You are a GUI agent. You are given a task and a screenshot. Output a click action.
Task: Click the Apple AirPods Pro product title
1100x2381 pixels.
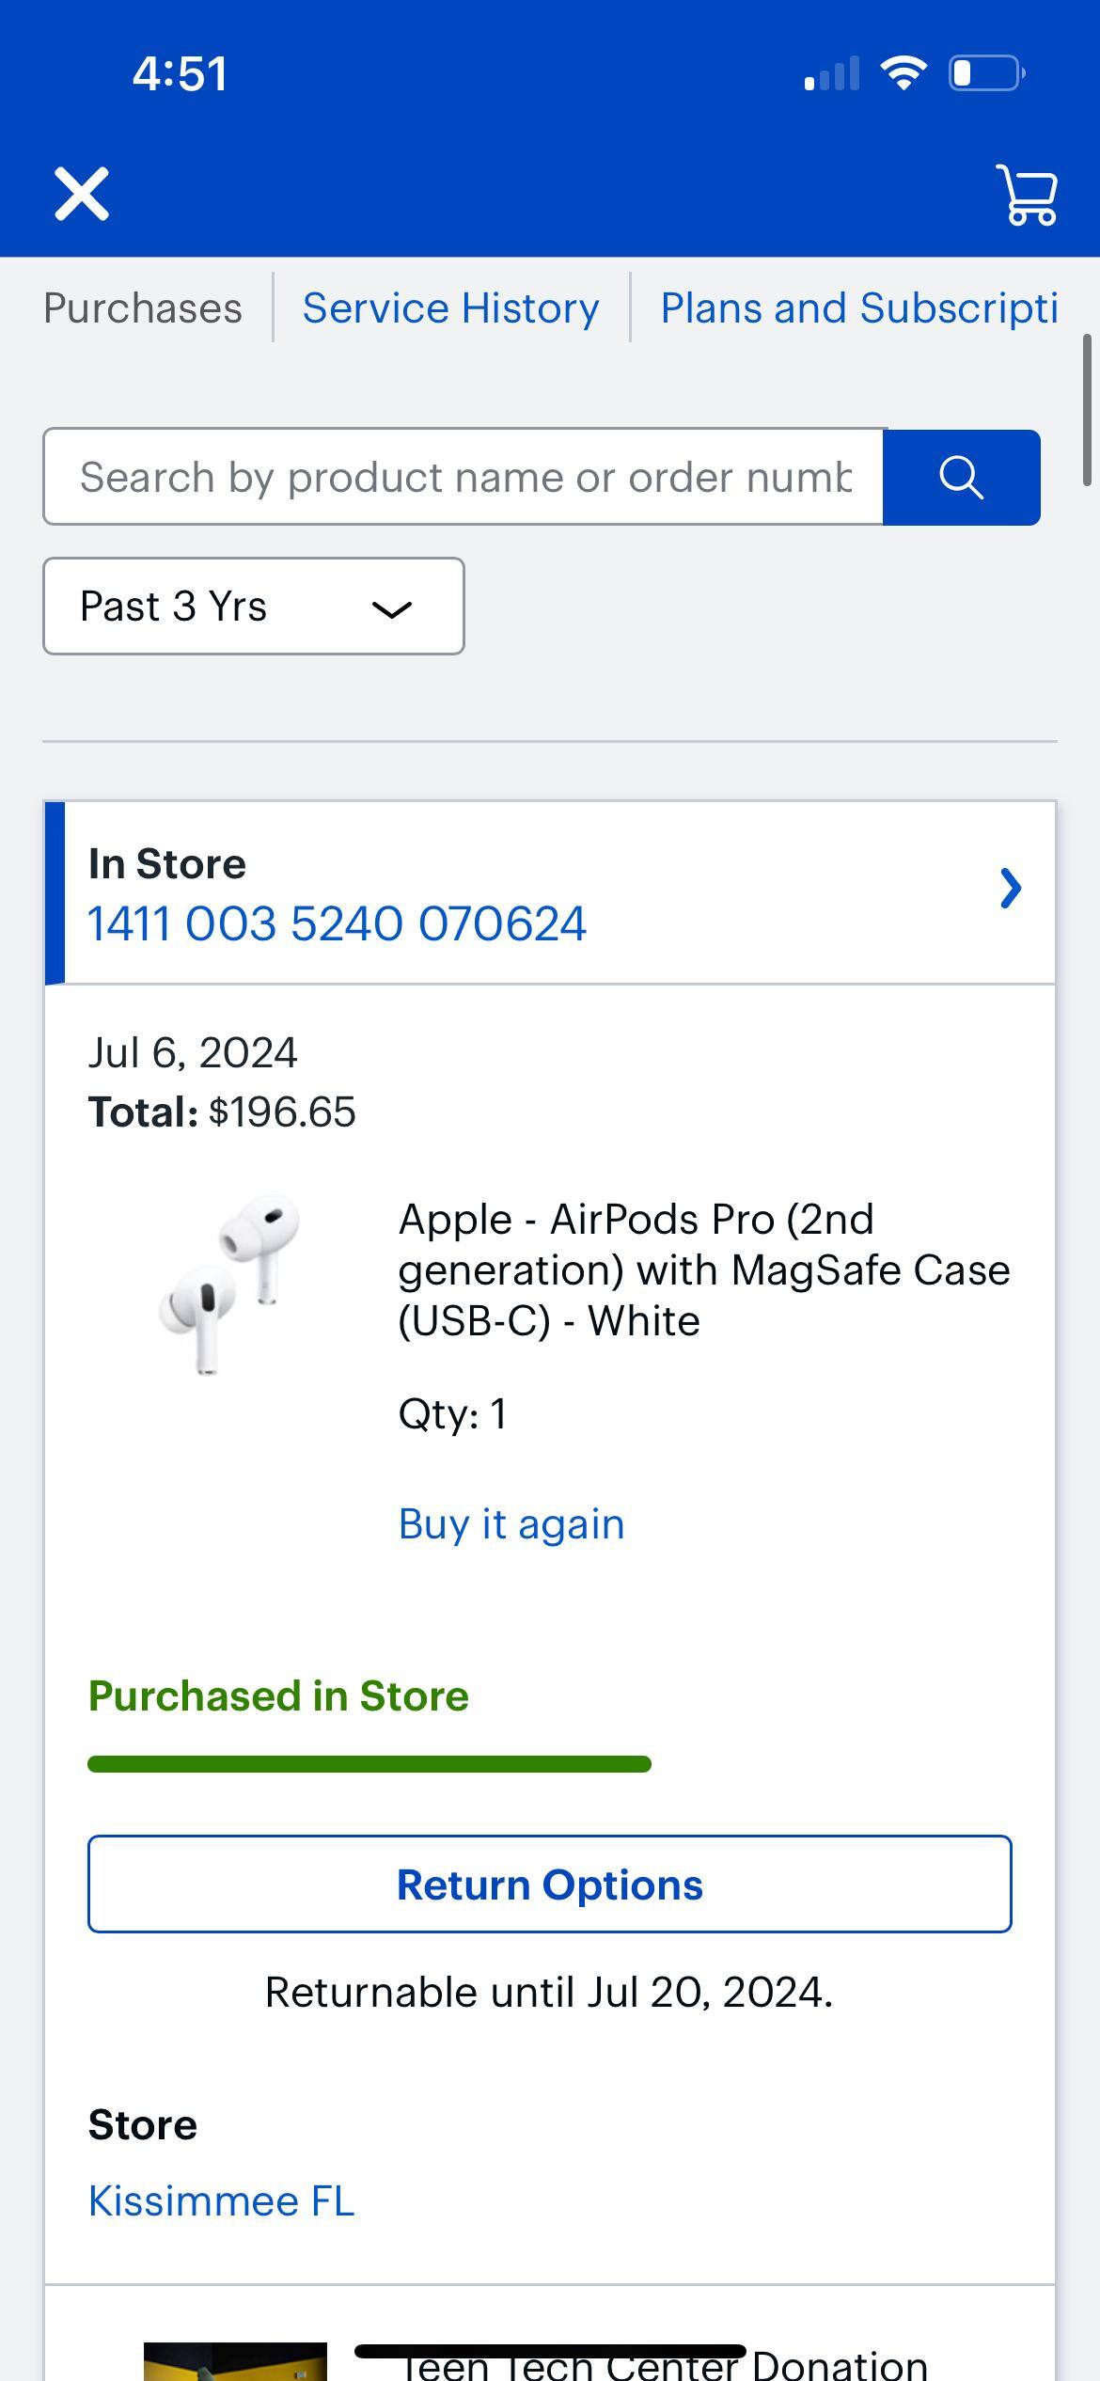(x=704, y=1269)
